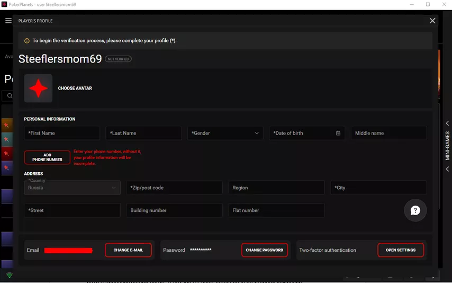Open the date of birth calendar icon
This screenshot has height=283, width=452.
[x=338, y=133]
